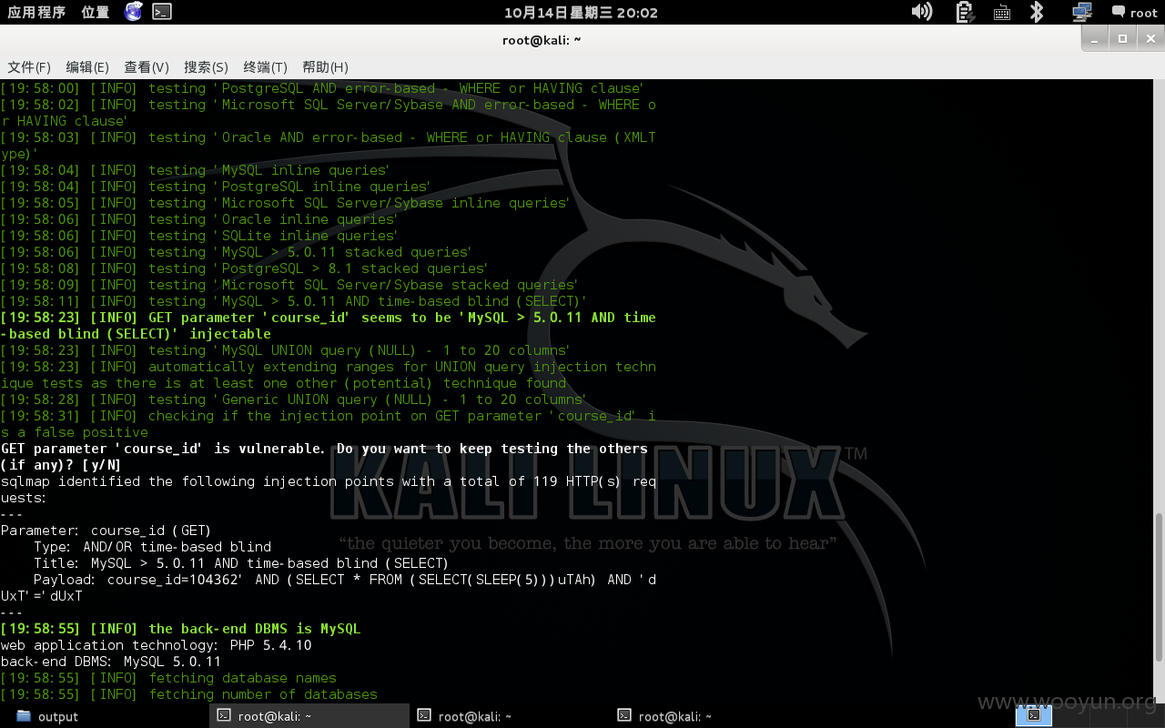Viewport: 1165px width, 728px height.
Task: Click the 'back-end DBMS: MySQL 5.0.11' line
Action: click(x=111, y=662)
